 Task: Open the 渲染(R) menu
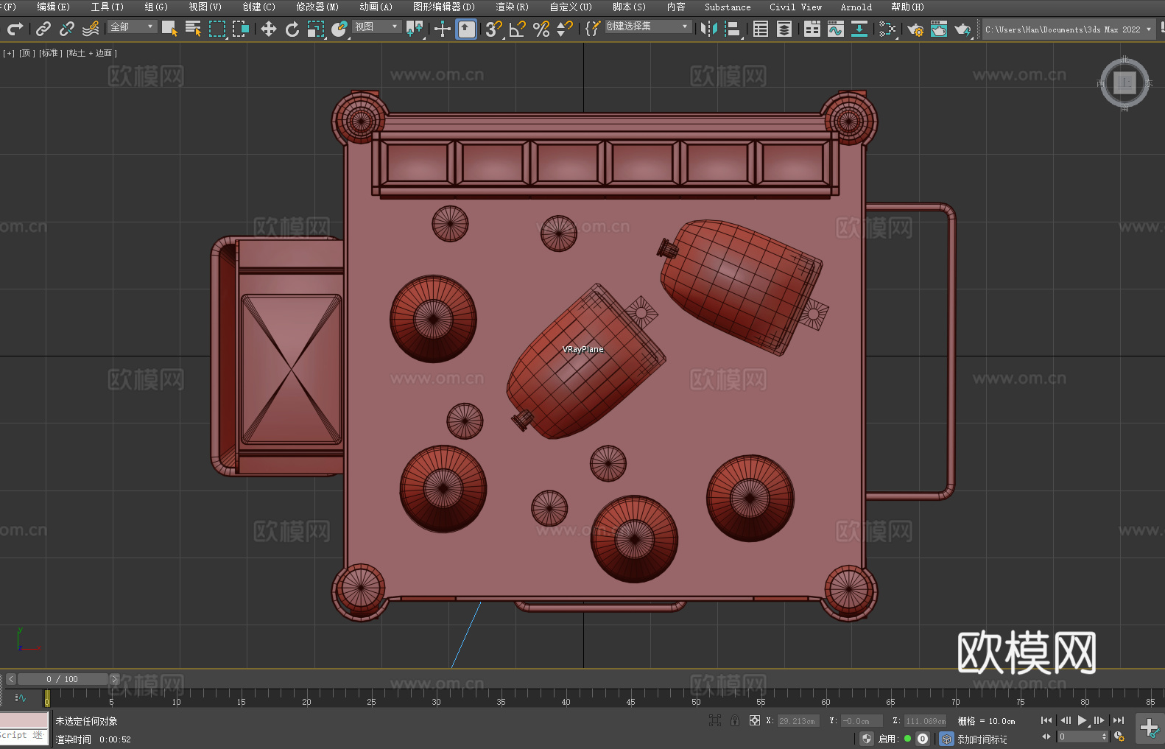click(513, 7)
